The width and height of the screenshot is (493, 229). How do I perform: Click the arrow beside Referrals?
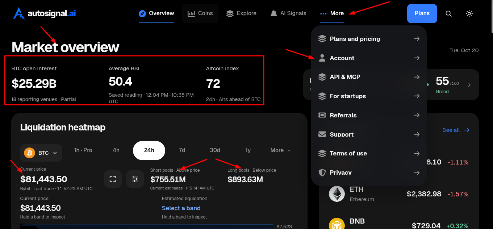click(417, 115)
